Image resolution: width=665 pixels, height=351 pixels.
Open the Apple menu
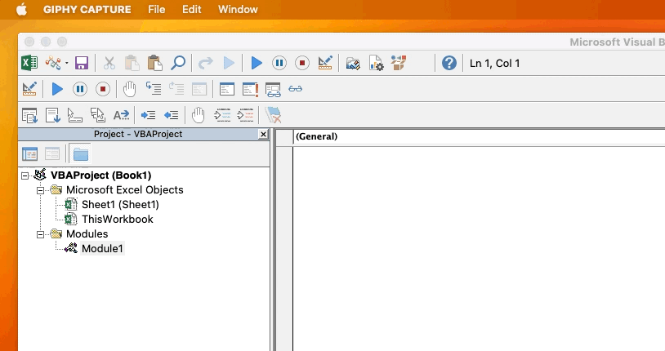[21, 9]
